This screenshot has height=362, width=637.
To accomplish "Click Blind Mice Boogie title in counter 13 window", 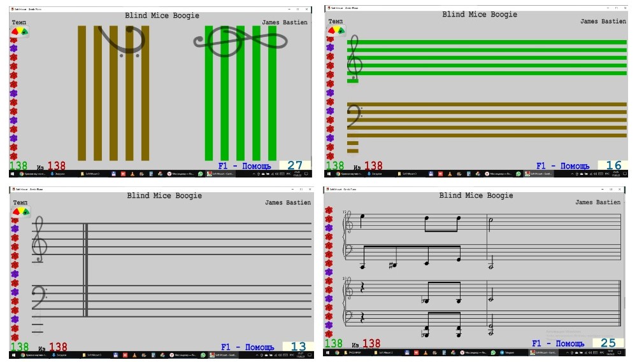I will pyautogui.click(x=164, y=195).
